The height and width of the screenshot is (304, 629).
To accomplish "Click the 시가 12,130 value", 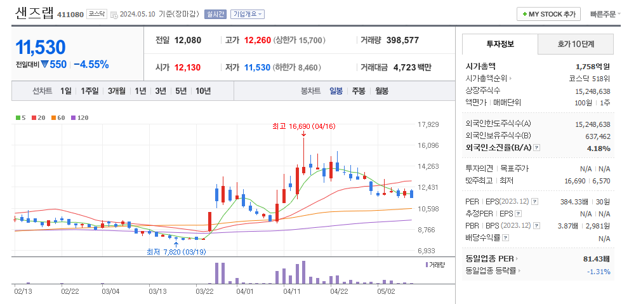I will coord(187,67).
